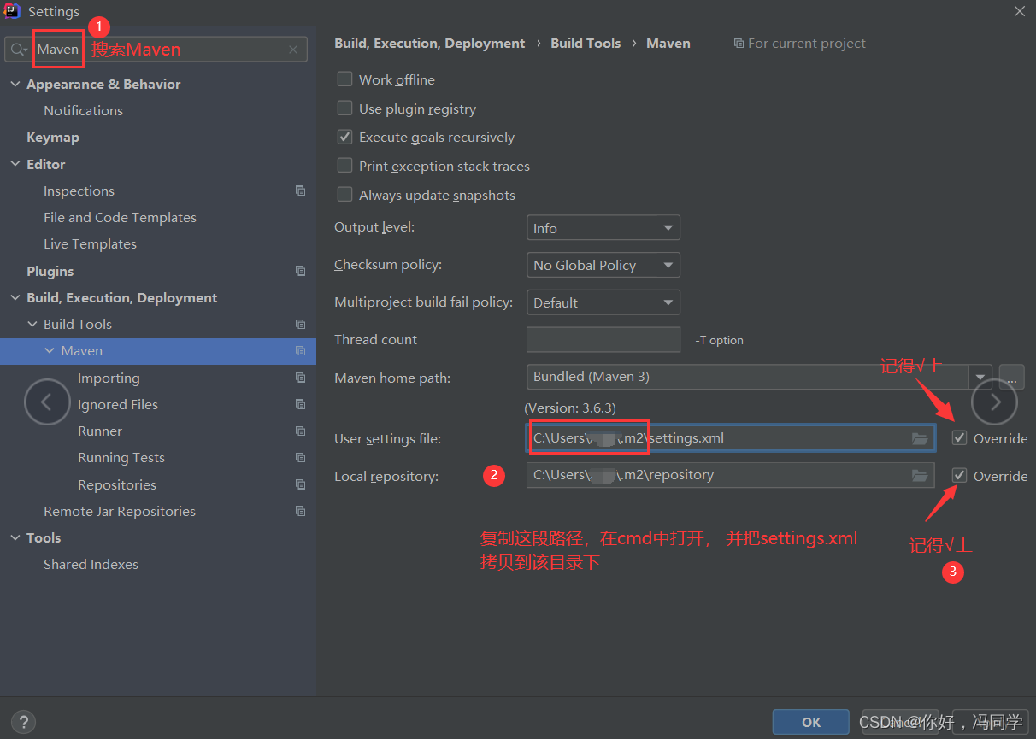
Task: Select Notifications in the settings tree
Action: pos(84,110)
